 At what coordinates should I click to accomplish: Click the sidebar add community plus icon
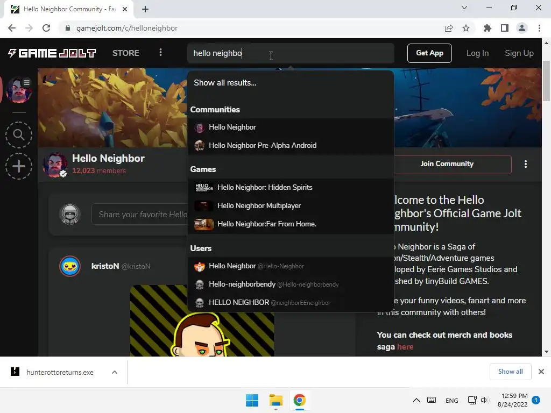(19, 166)
